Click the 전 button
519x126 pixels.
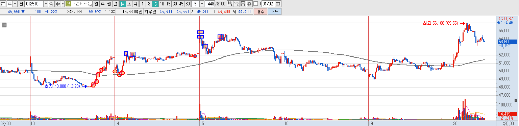(21, 4)
